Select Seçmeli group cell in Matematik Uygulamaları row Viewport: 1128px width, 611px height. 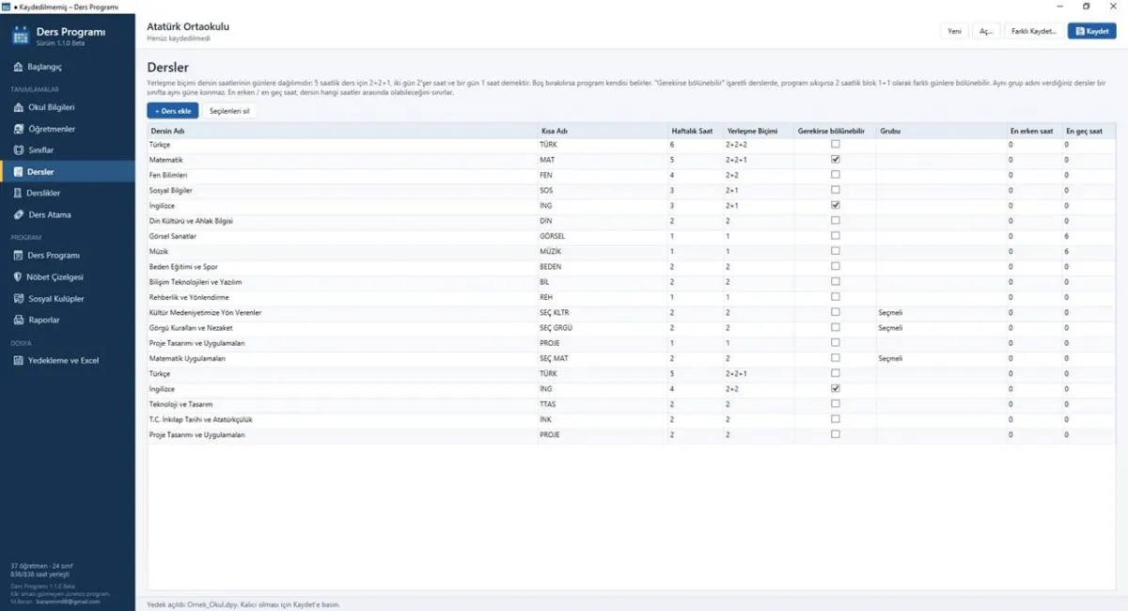tap(940, 358)
